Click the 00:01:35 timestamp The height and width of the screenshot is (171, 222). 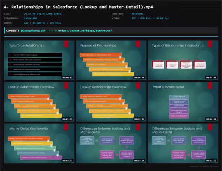(67, 119)
